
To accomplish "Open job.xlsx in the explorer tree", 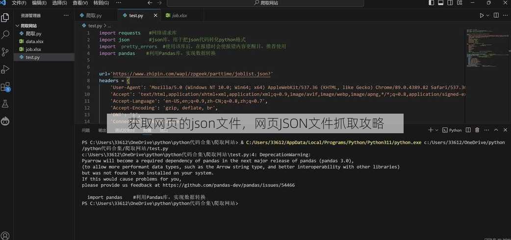I will pyautogui.click(x=44, y=49).
